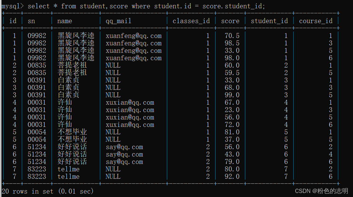Click name 不想毕业 in the 81.0 score row

click(x=72, y=132)
